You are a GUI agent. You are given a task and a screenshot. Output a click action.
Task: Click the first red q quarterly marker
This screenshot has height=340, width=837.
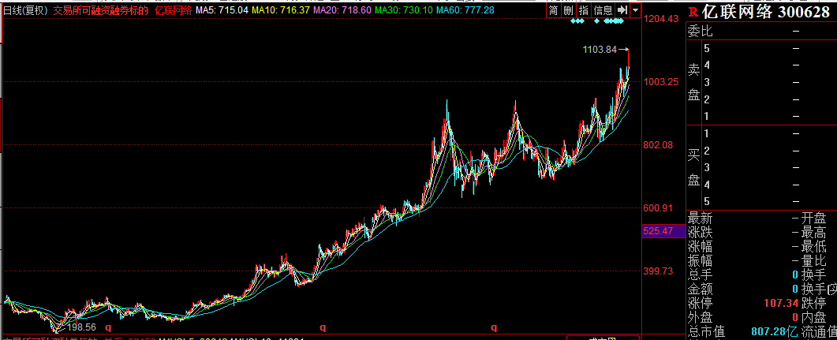coord(108,327)
